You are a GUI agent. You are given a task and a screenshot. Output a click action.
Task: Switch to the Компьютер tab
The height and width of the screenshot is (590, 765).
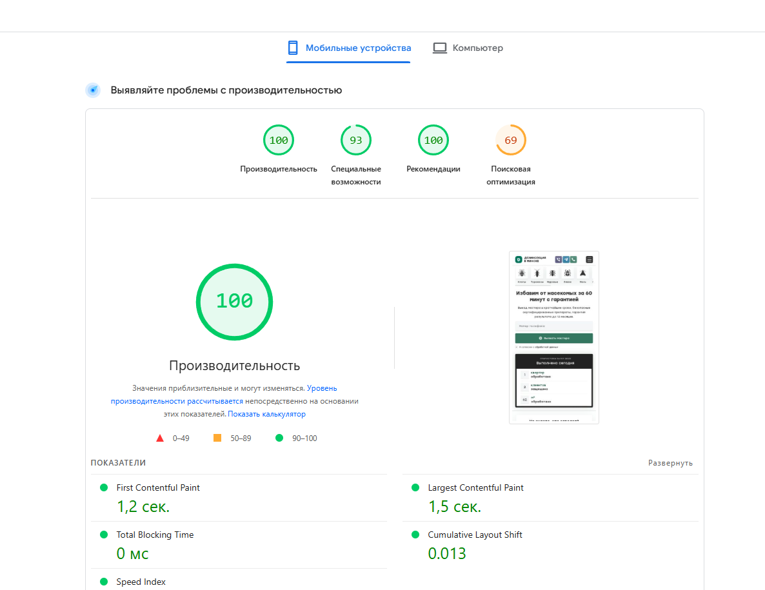pos(468,48)
